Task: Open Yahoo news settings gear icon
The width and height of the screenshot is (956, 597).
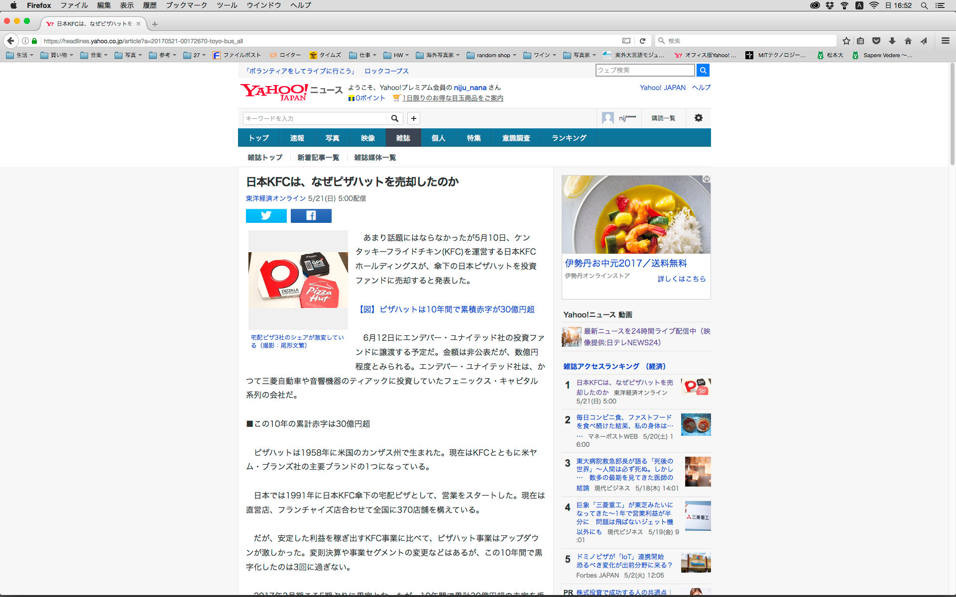Action: pyautogui.click(x=698, y=118)
